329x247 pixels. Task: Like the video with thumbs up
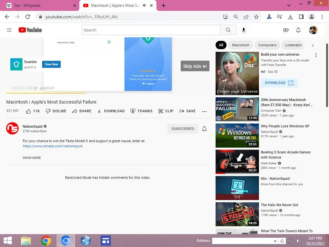(x=33, y=111)
